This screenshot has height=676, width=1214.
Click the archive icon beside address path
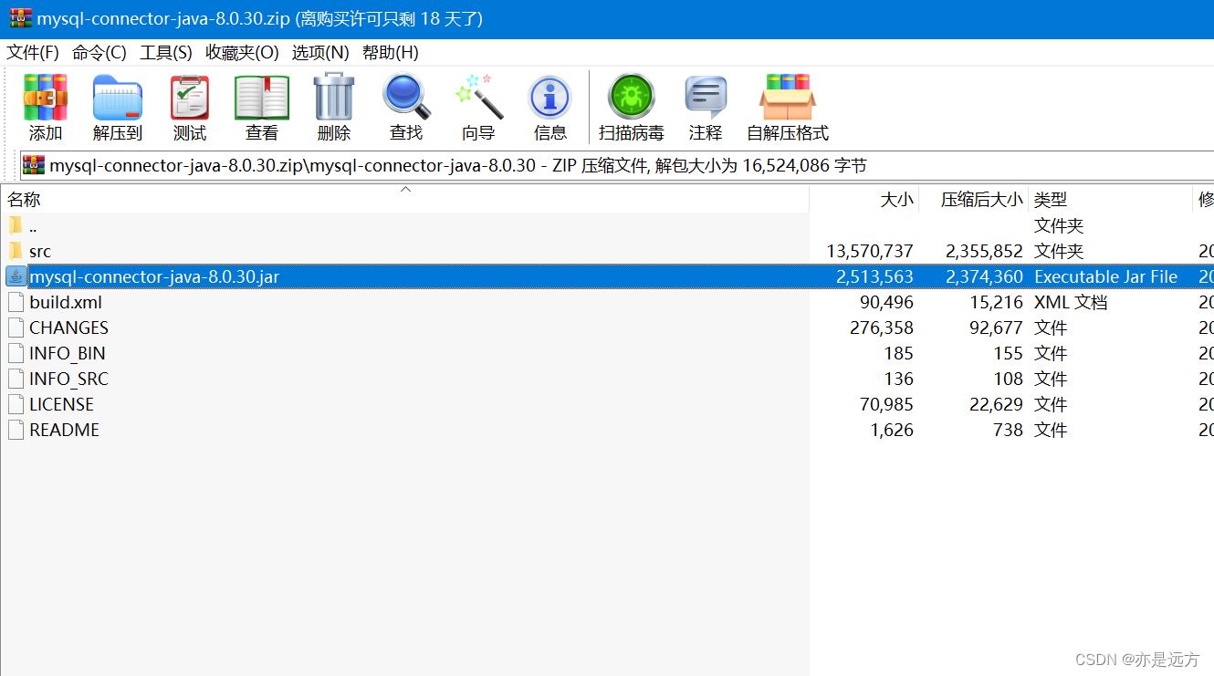tap(34, 165)
